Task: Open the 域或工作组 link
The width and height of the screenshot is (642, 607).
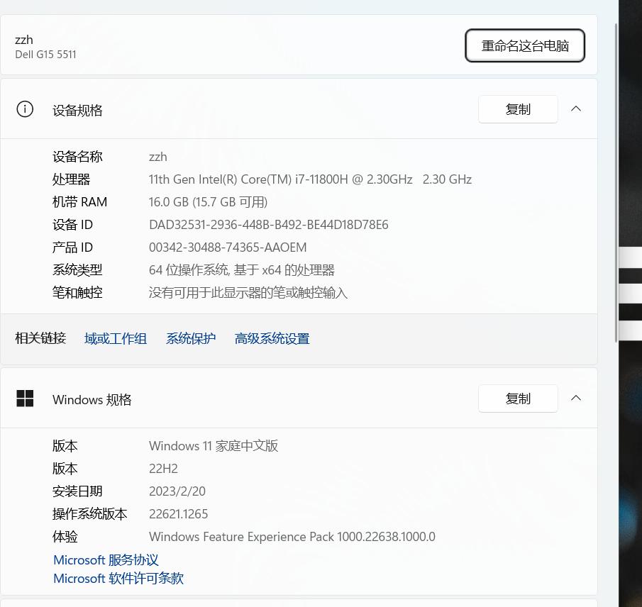Action: [116, 338]
